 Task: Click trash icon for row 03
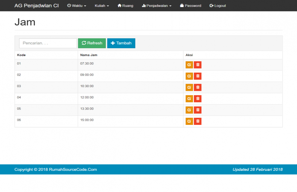pos(198,87)
